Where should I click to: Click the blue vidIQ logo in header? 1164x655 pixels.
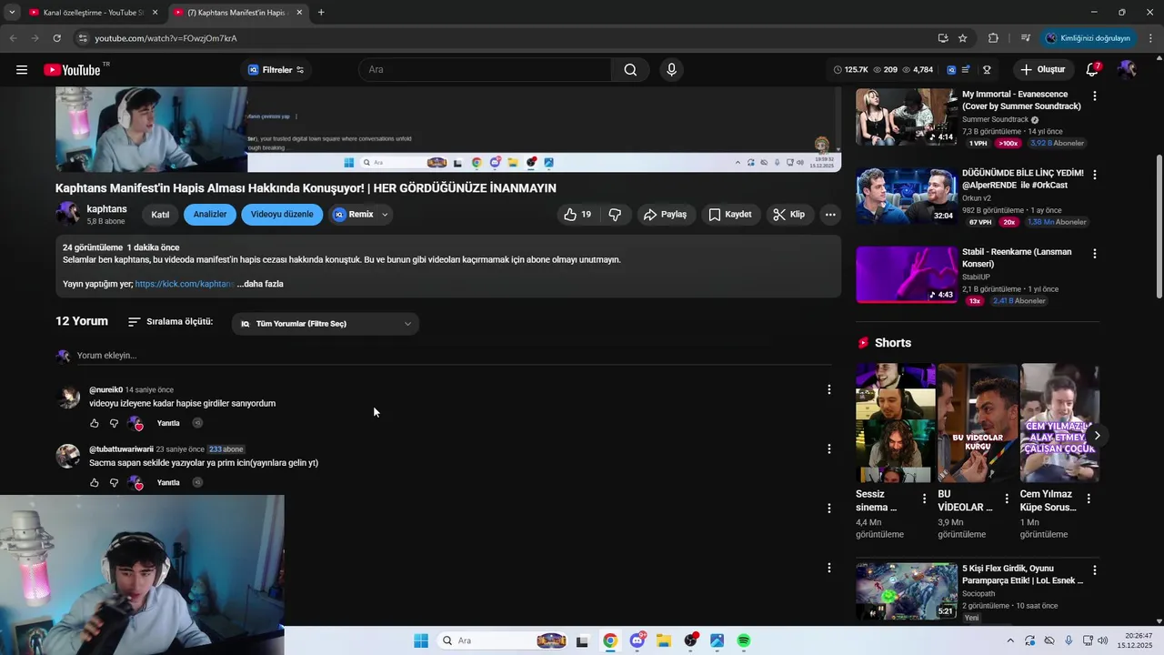[x=951, y=70]
